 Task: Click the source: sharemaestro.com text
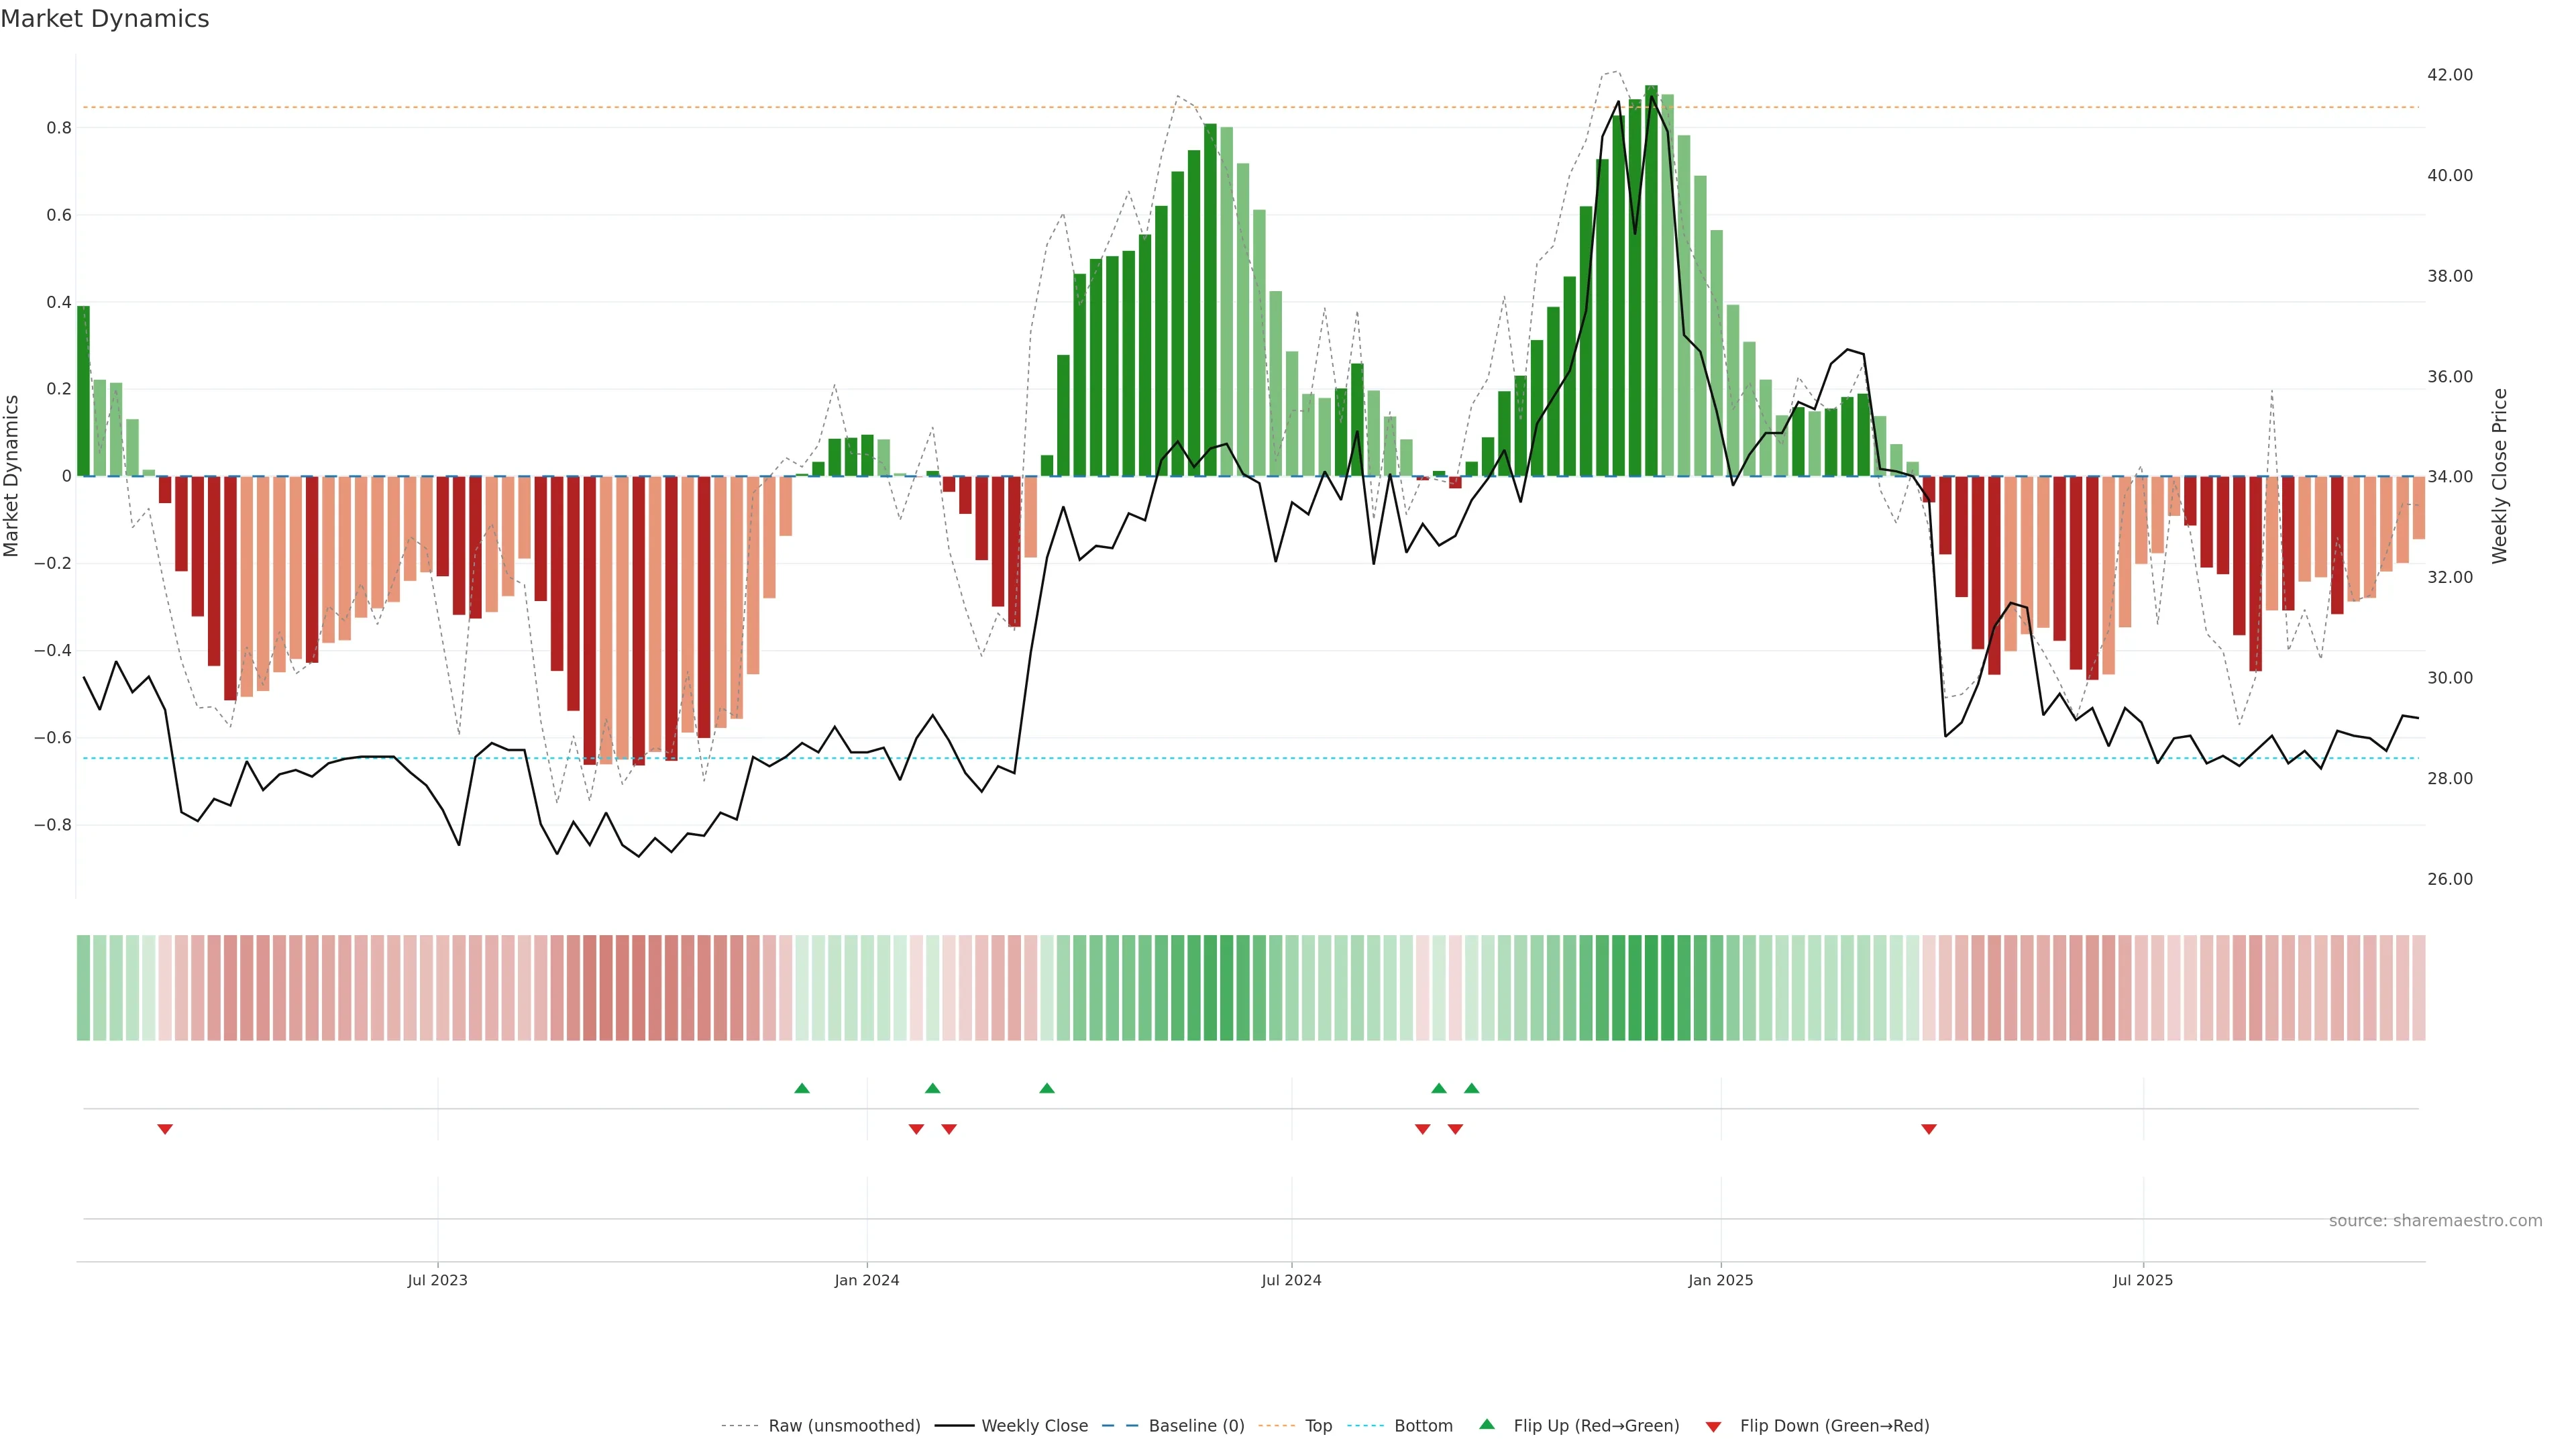coord(2435,1221)
